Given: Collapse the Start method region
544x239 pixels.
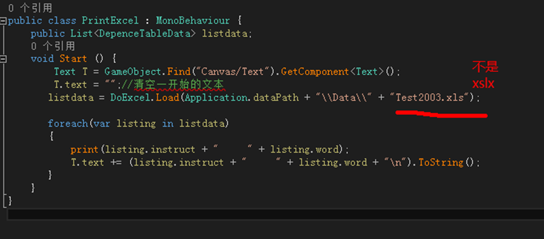Looking at the screenshot, I should (3, 59).
